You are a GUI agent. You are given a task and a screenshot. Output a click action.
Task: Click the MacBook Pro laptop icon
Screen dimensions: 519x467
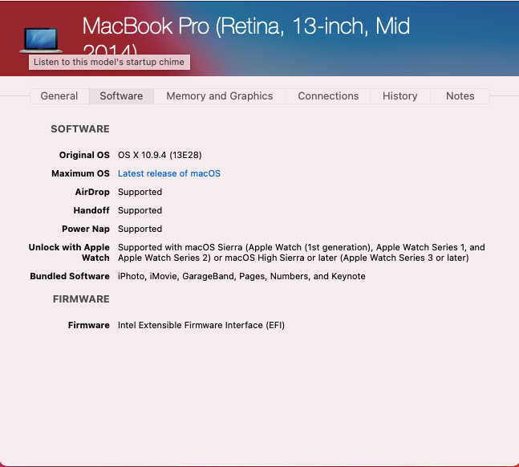(x=41, y=40)
